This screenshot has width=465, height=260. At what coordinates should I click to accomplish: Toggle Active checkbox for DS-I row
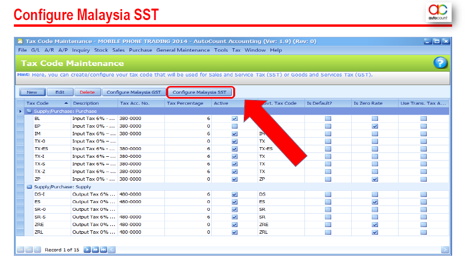(235, 195)
